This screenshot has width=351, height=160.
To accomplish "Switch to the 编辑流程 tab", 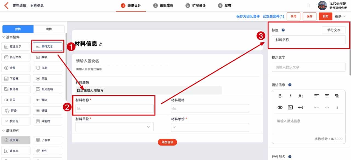I will point(166,5).
